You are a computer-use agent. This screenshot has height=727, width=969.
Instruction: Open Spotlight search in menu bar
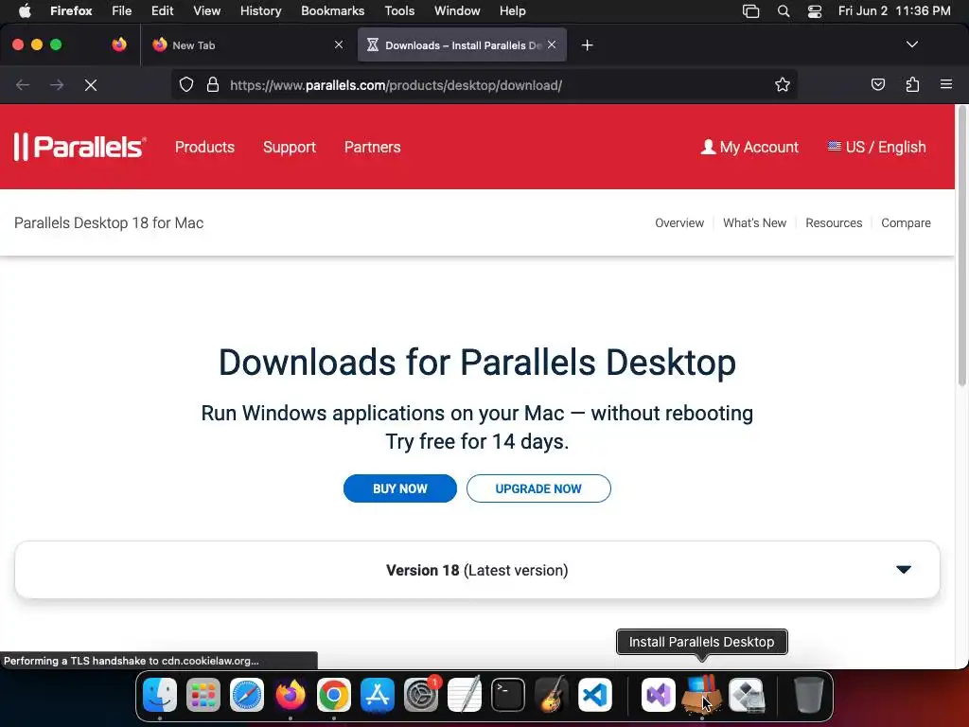click(x=783, y=11)
